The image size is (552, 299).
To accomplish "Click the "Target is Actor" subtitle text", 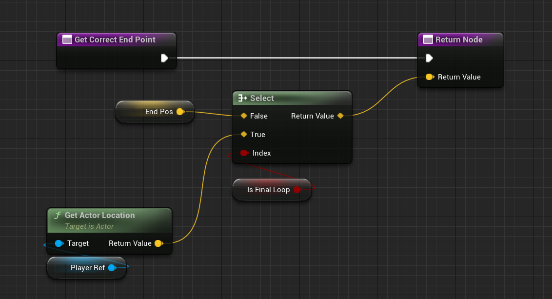I will (89, 226).
